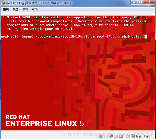Screen dimensions: 156x139
Task: Click the root=LABEL=/ parameter text
Action: (109, 37)
